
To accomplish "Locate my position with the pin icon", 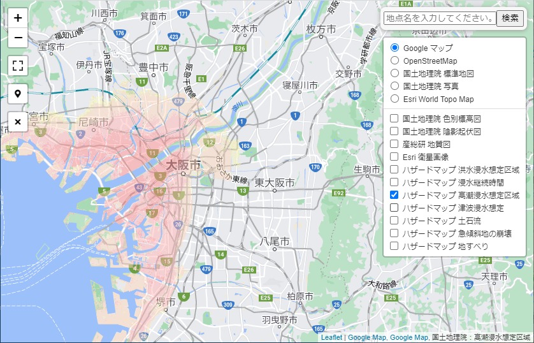I will pyautogui.click(x=18, y=93).
